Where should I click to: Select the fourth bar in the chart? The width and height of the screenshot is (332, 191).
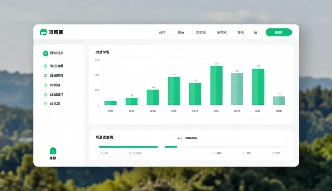tap(174, 91)
